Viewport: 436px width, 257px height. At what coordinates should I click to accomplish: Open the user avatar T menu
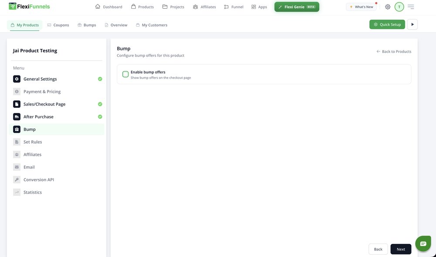pos(399,7)
